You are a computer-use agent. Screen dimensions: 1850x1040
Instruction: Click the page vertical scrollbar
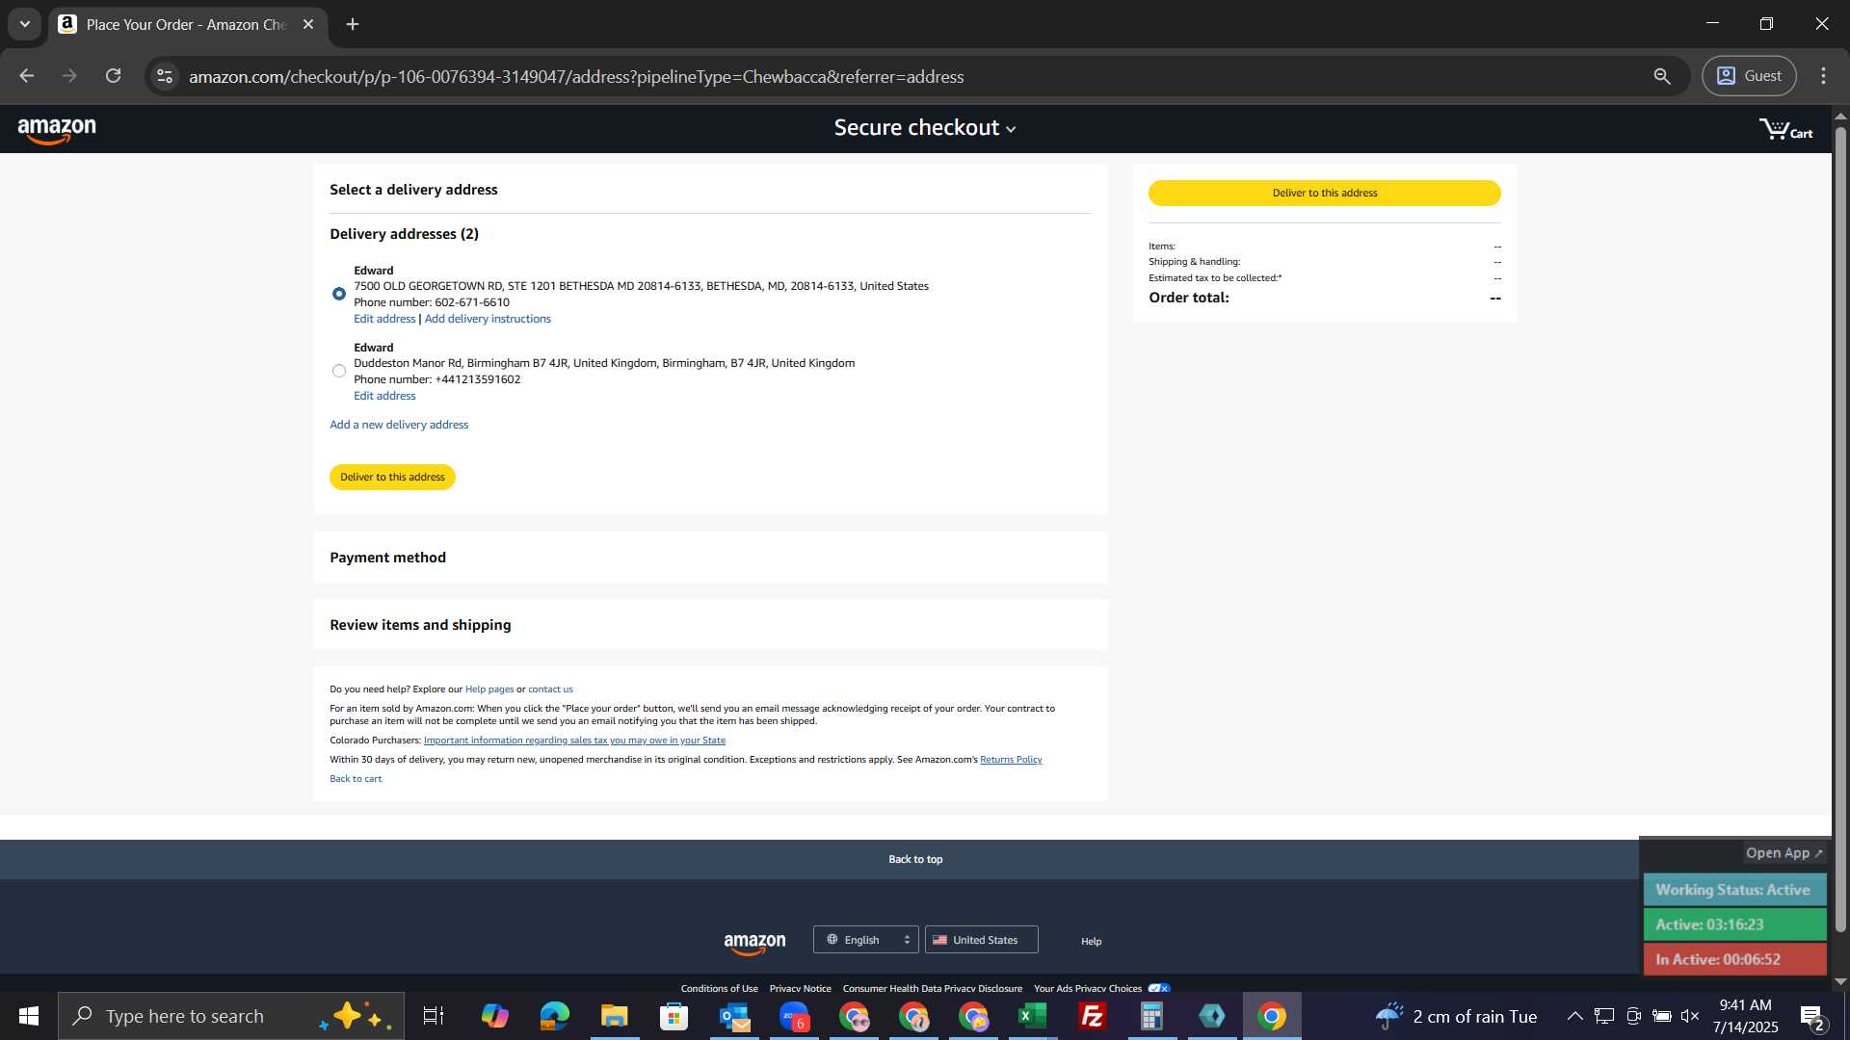pos(1840,530)
